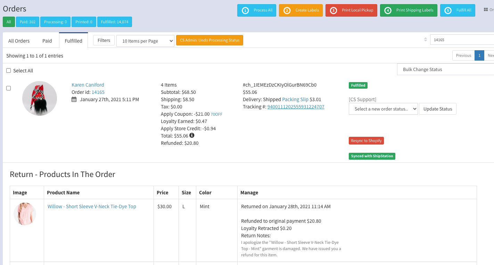Screen dimensions: 494x265
Task: Switch to the All Orders tab
Action: click(x=19, y=41)
